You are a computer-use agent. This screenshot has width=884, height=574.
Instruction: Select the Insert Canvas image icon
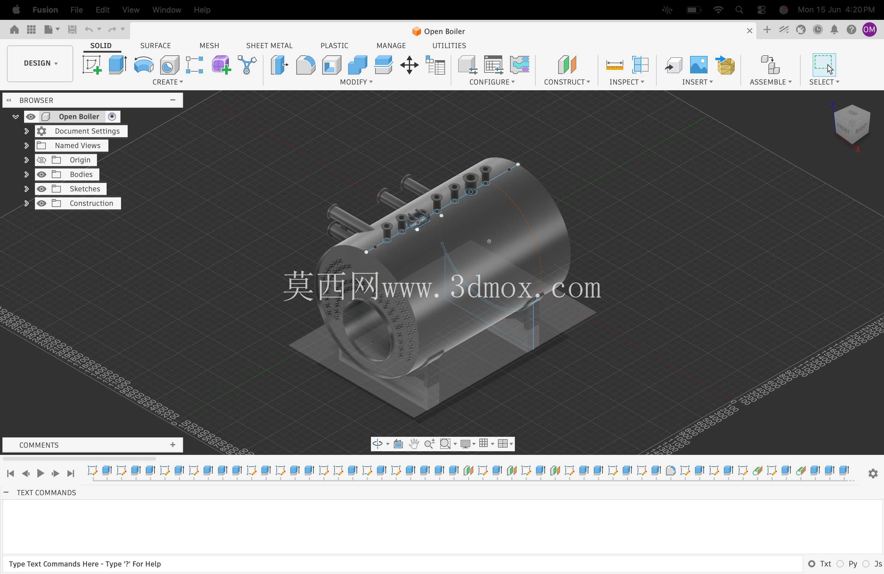(x=699, y=65)
